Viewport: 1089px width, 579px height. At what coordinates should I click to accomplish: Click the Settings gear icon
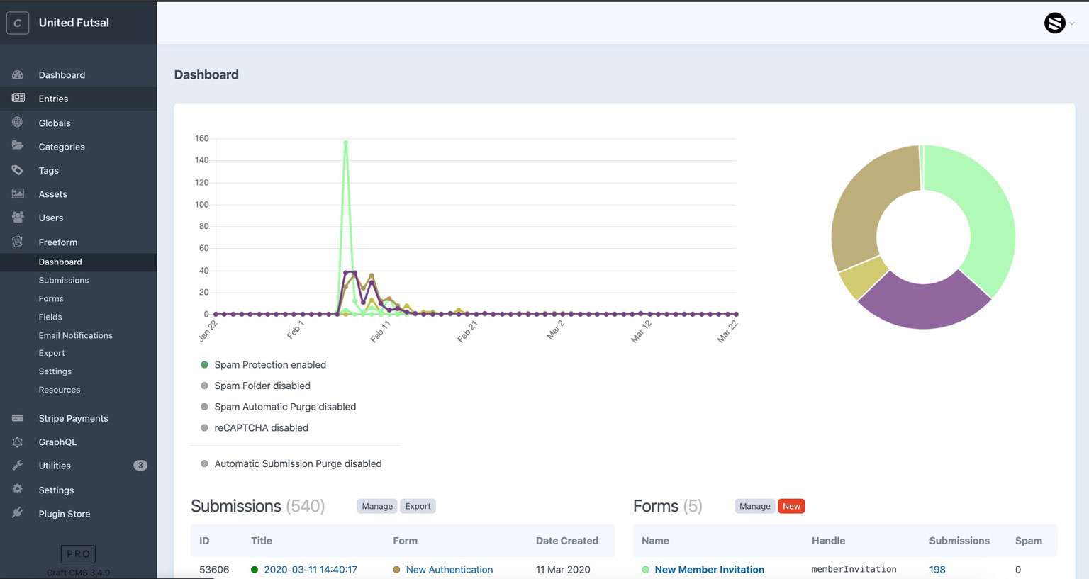[18, 489]
